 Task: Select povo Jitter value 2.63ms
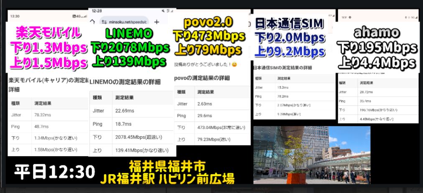point(204,104)
